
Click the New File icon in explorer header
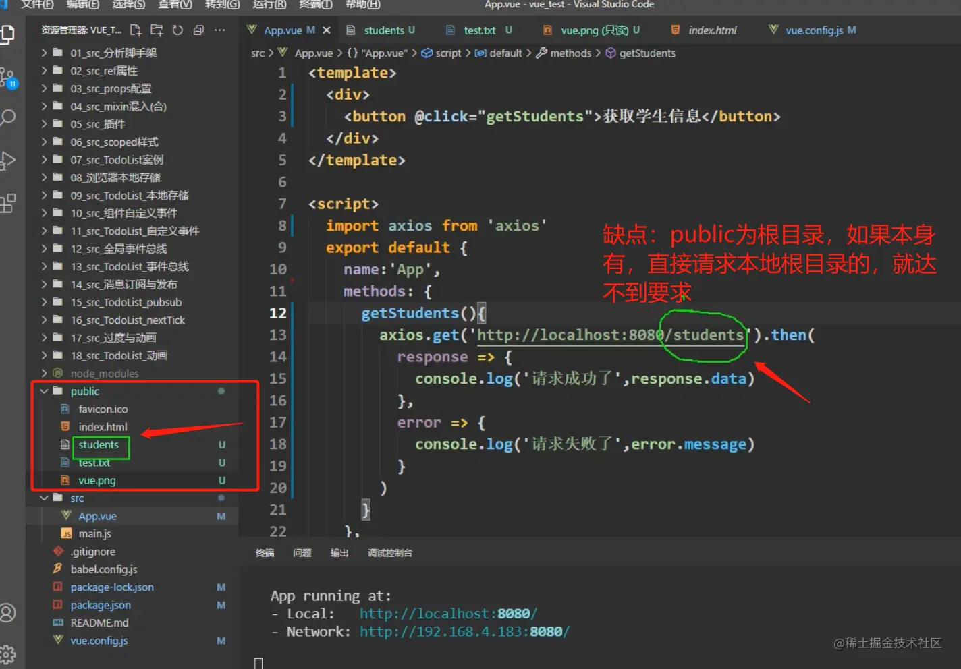pyautogui.click(x=136, y=30)
